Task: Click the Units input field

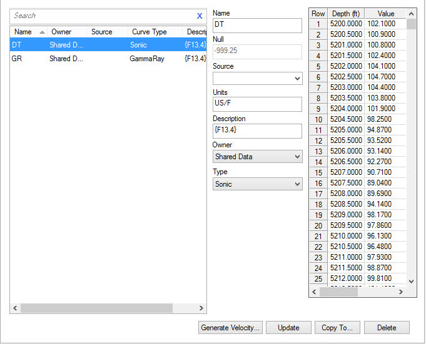Action: coord(256,104)
